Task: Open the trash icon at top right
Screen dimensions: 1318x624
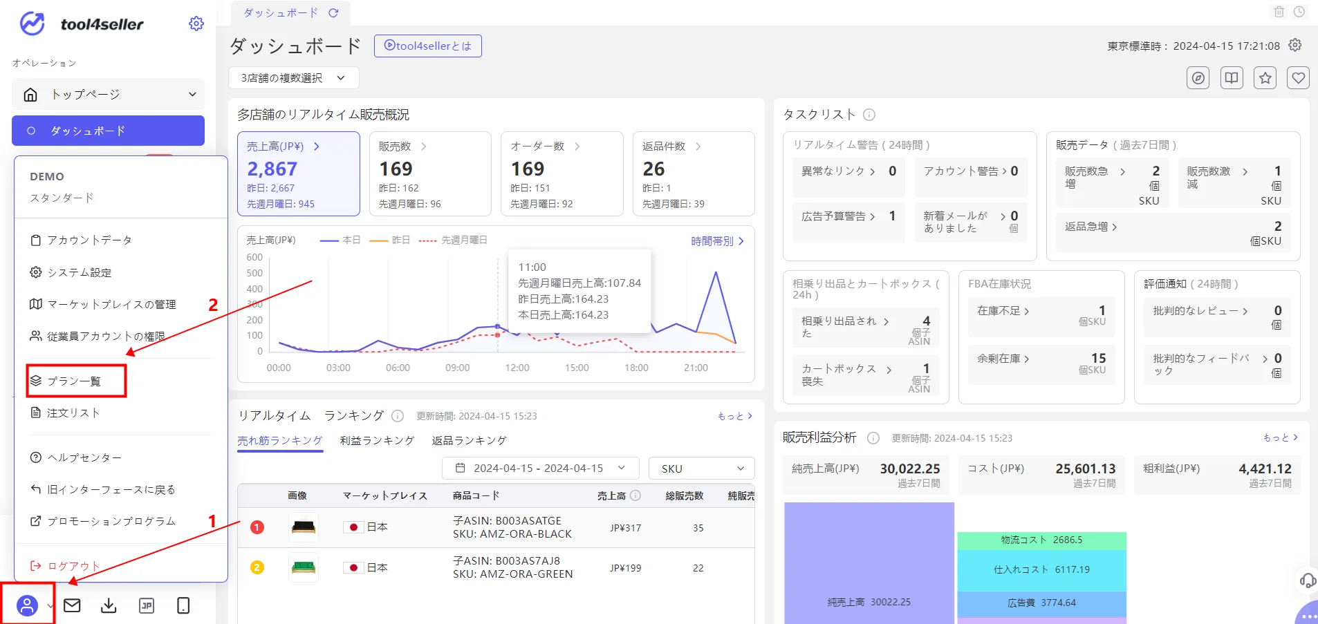Action: click(1279, 12)
